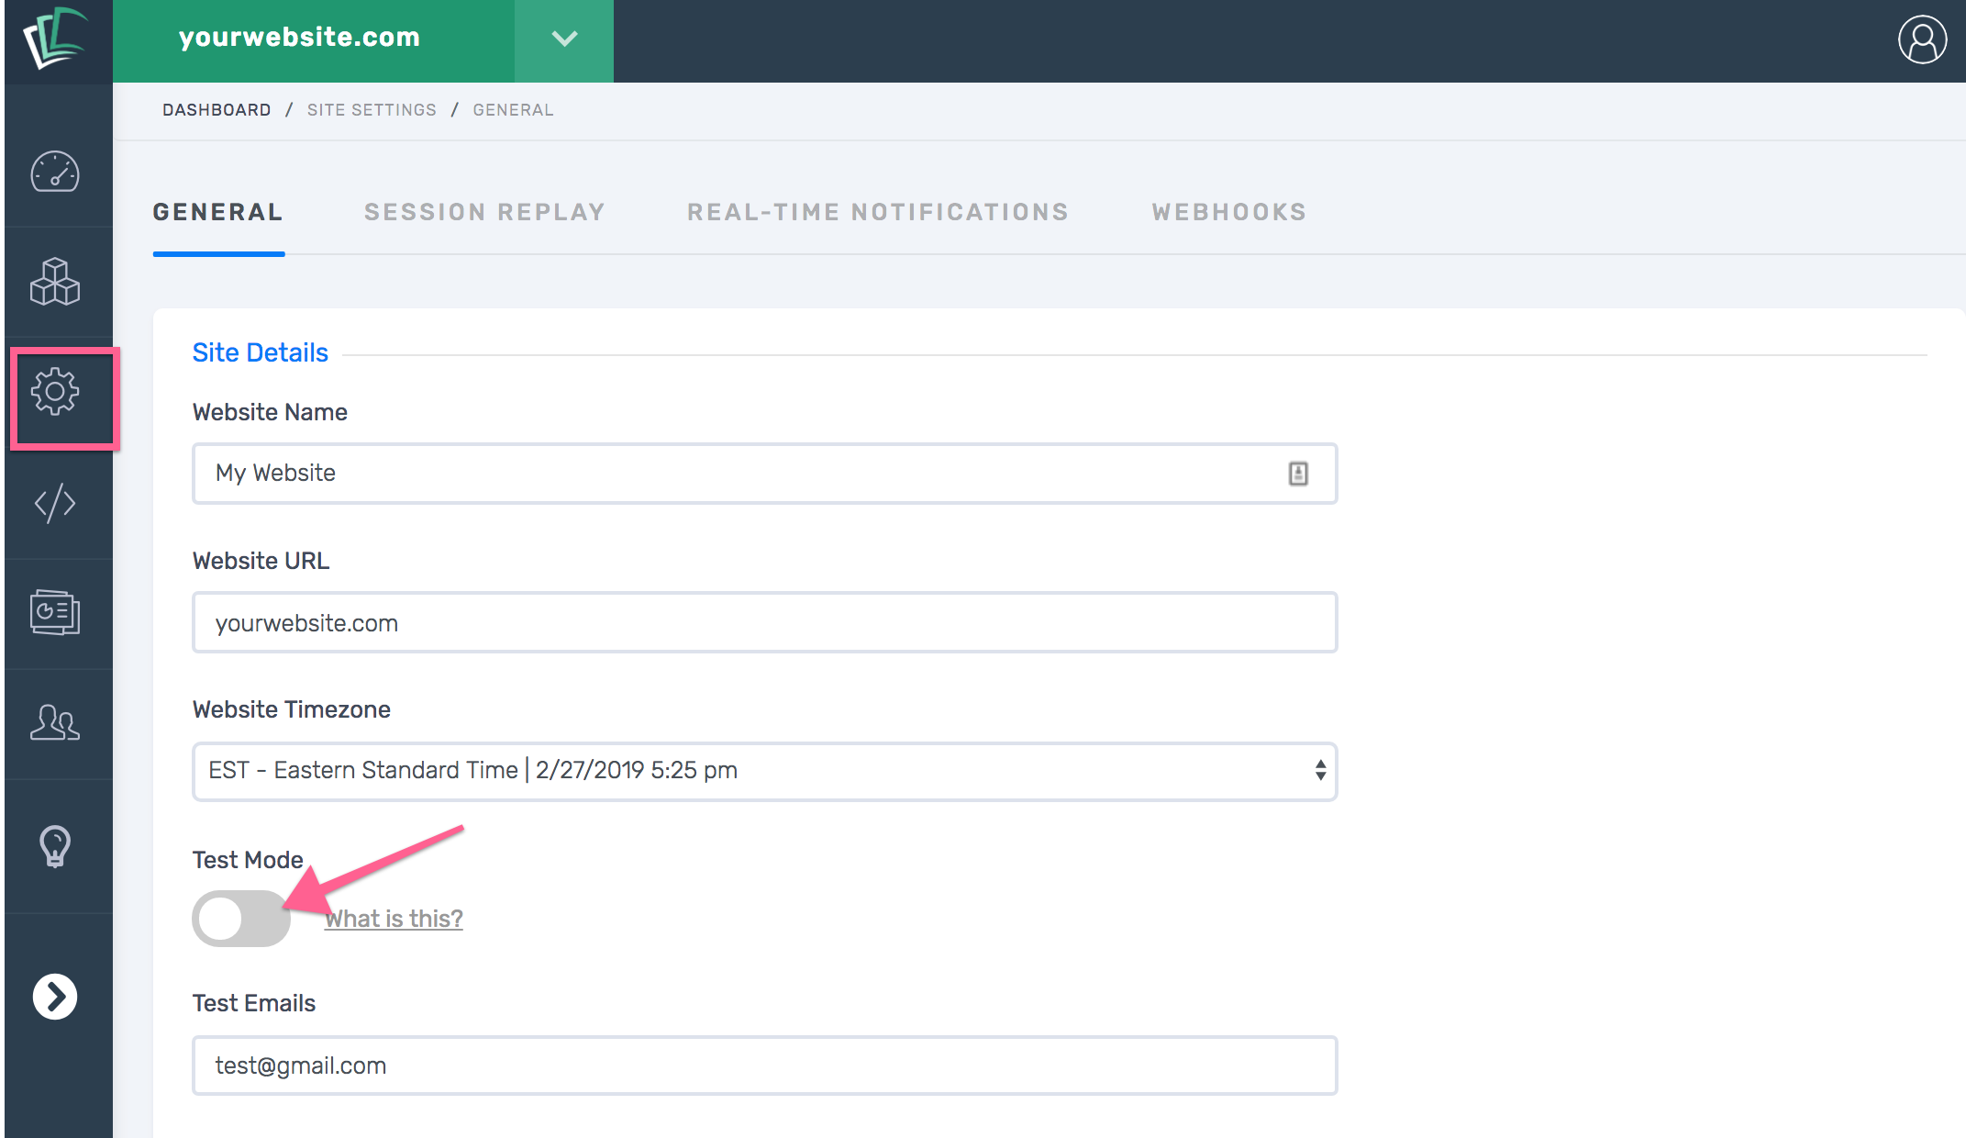Screen dimensions: 1966x1138
Task: Open the code brackets icon in the sidebar
Action: [x=55, y=503]
